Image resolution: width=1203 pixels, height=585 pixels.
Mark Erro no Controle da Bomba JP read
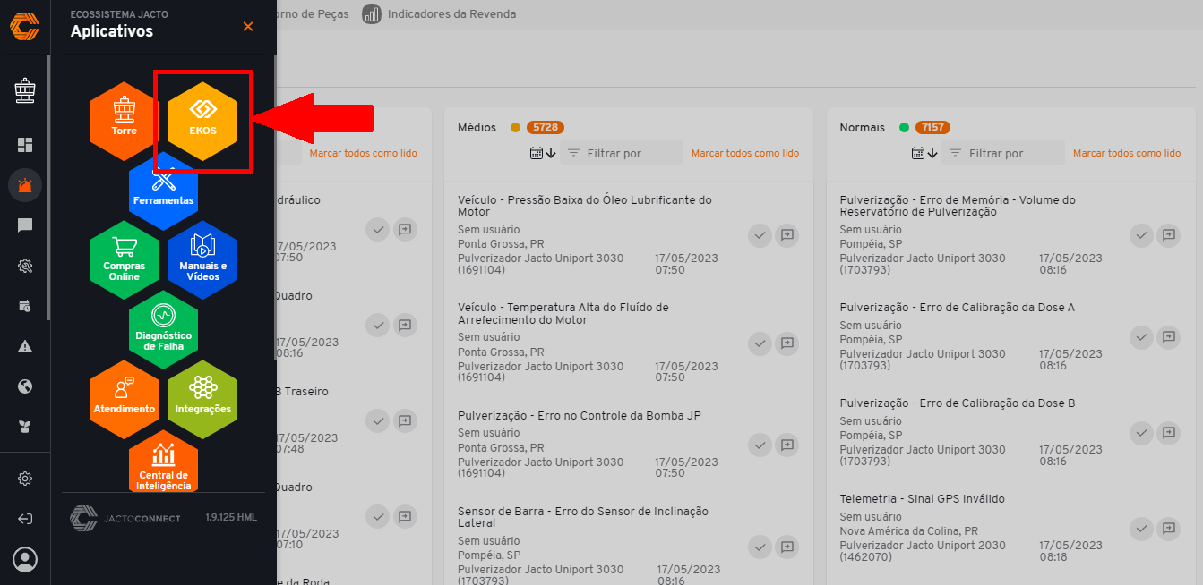click(x=760, y=445)
